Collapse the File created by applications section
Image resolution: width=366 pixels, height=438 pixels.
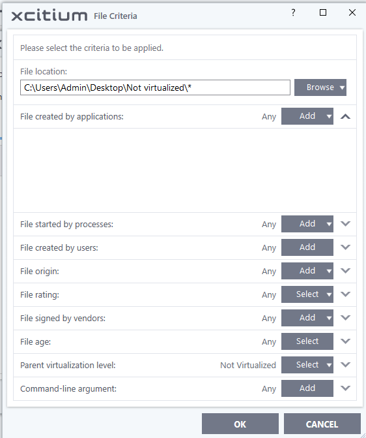345,116
